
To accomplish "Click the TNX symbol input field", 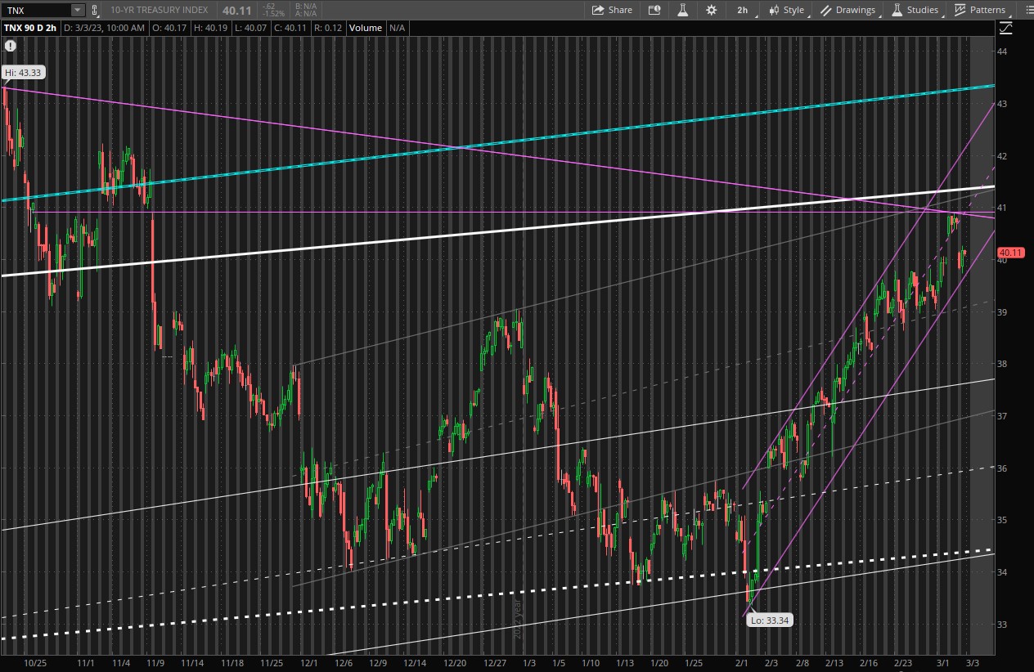I will pos(37,10).
